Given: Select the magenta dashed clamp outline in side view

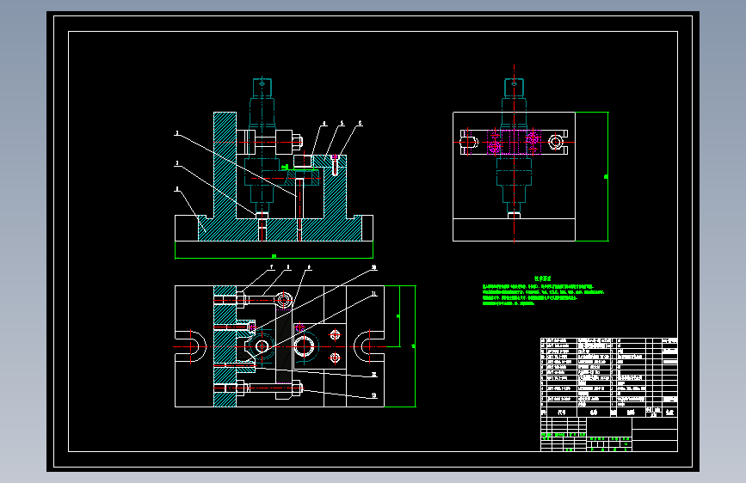Looking at the screenshot, I should click(x=514, y=142).
